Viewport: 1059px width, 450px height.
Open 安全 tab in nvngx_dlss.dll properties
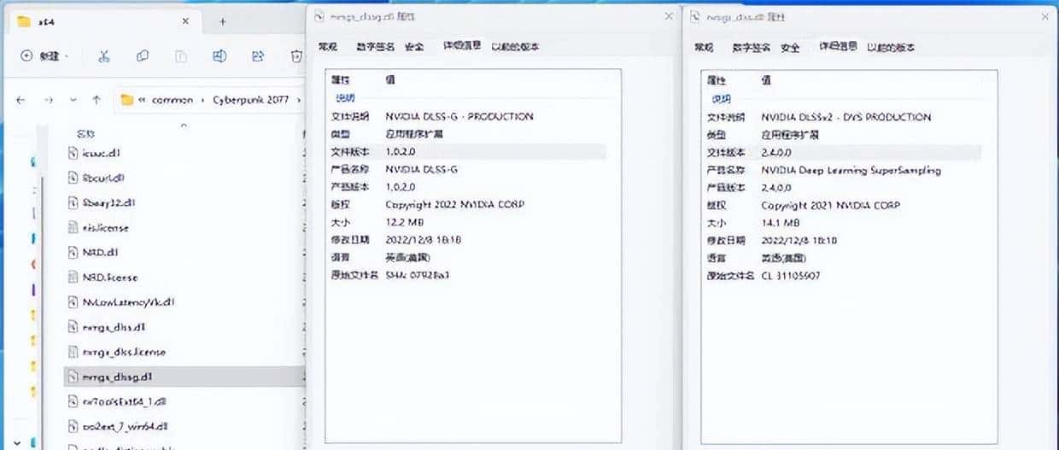(791, 47)
